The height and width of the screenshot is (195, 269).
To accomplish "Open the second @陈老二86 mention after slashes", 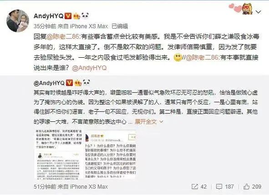I will [x=202, y=58].
